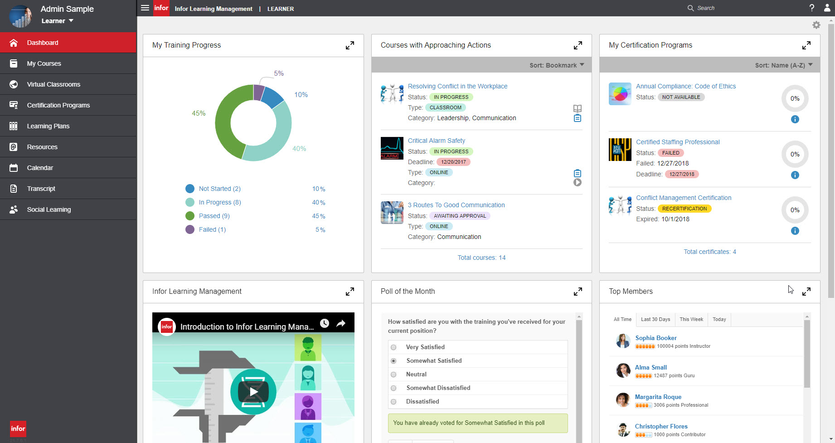Screen dimensions: 835x443
Task: Click the help question mark icon
Action: [812, 8]
